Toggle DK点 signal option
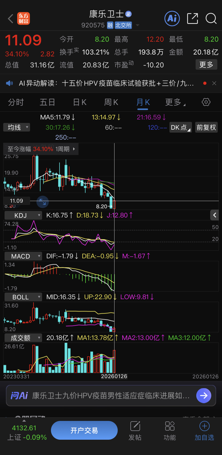Image resolution: width=222 pixels, height=455 pixels. [180, 128]
